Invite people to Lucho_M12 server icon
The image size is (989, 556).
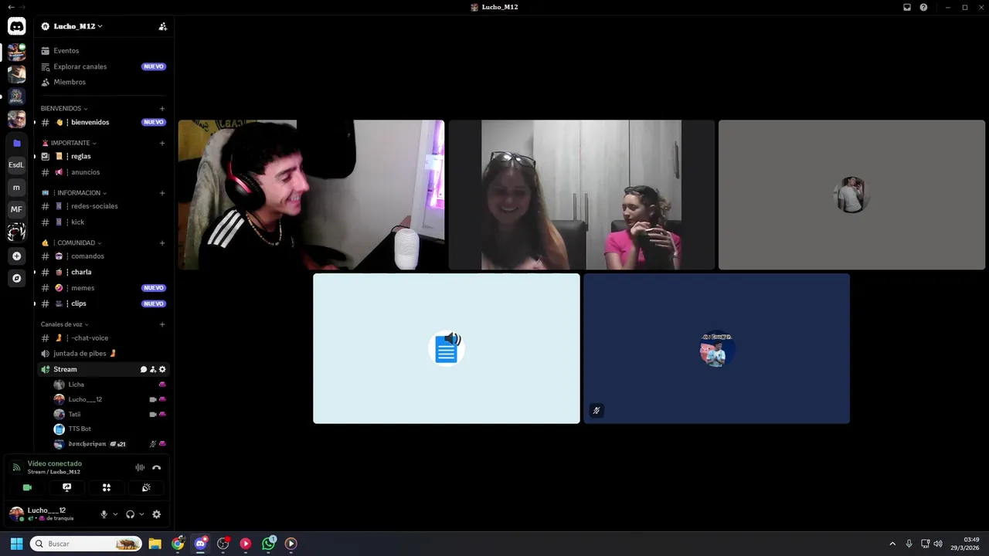pyautogui.click(x=162, y=26)
